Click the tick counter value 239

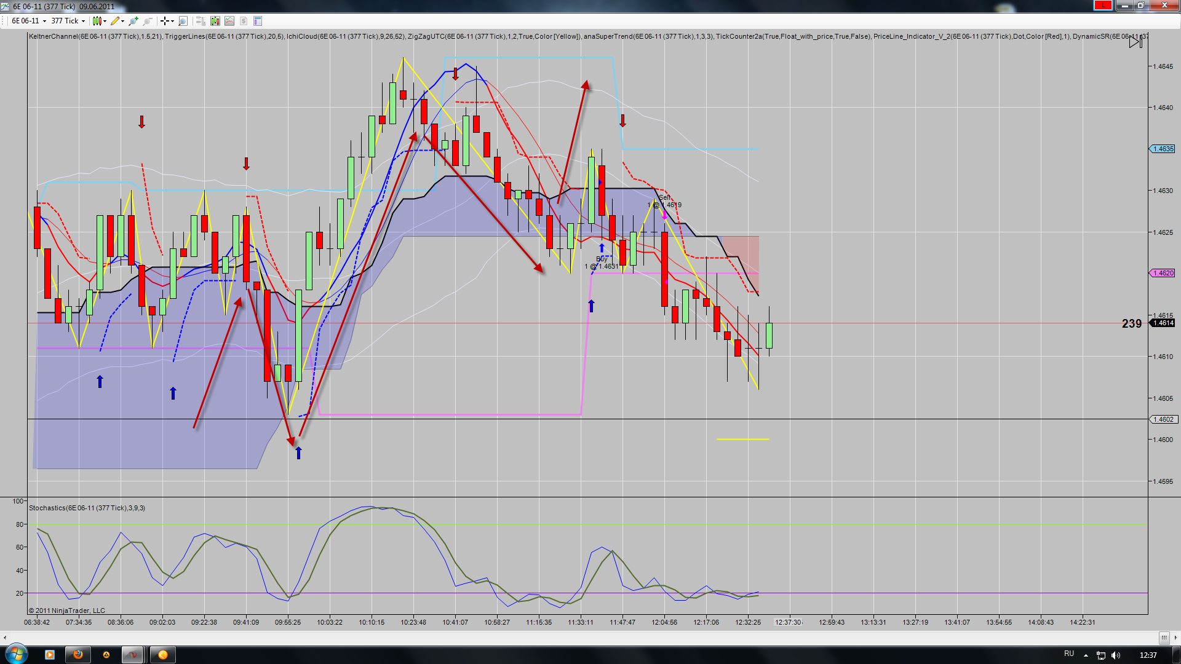[x=1132, y=323]
